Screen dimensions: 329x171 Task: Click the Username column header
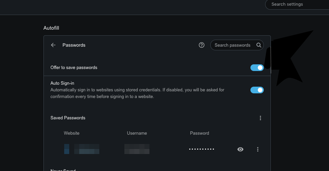(x=137, y=133)
